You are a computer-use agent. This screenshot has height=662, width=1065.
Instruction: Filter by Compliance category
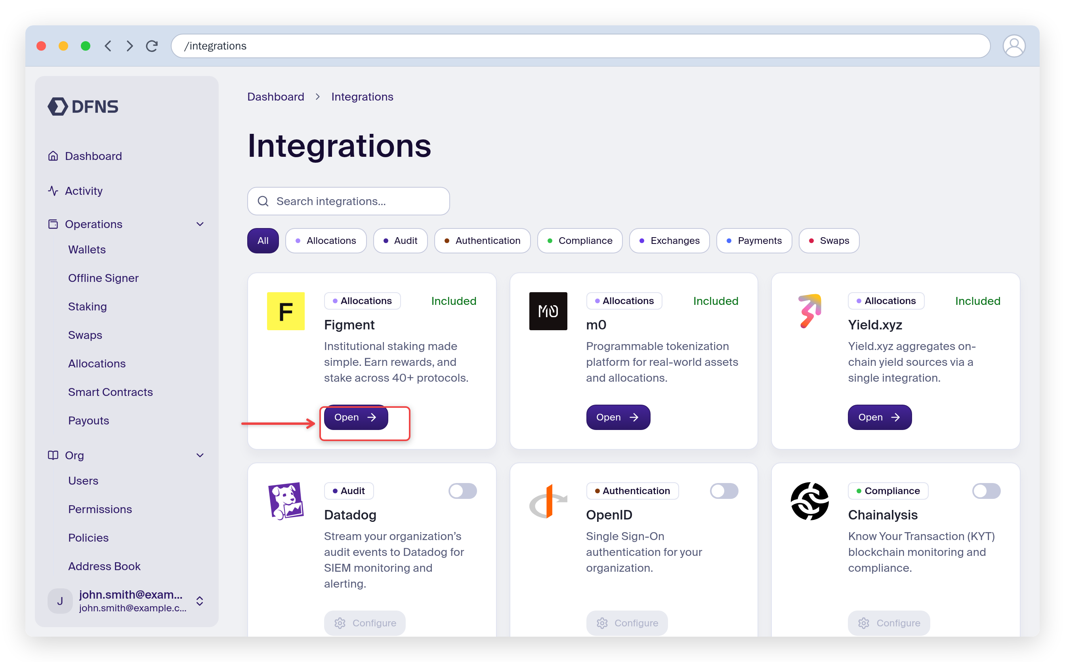click(x=580, y=240)
